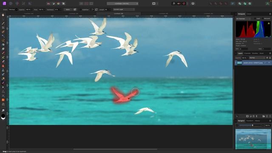Screen dimensions: 272x153
Task: Select the Selection Brush tool
Action: coord(3,32)
